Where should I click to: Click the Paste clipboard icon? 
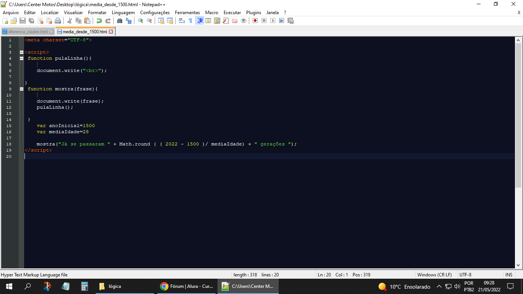pyautogui.click(x=87, y=21)
